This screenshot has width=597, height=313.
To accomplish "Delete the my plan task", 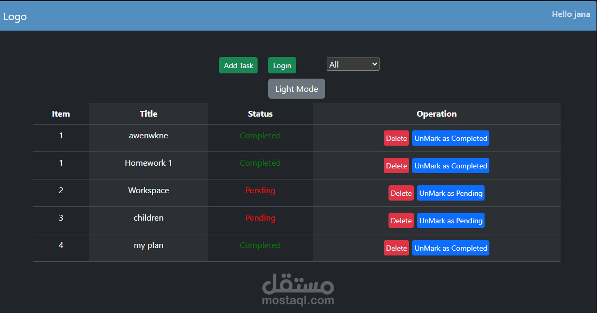I will click(396, 248).
